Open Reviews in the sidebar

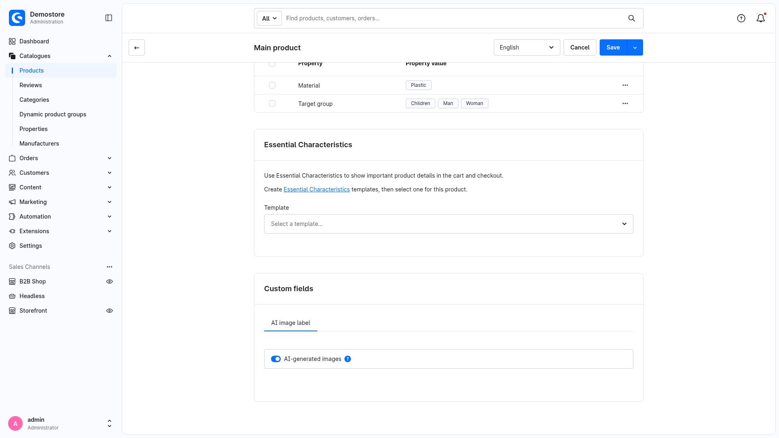(x=30, y=85)
